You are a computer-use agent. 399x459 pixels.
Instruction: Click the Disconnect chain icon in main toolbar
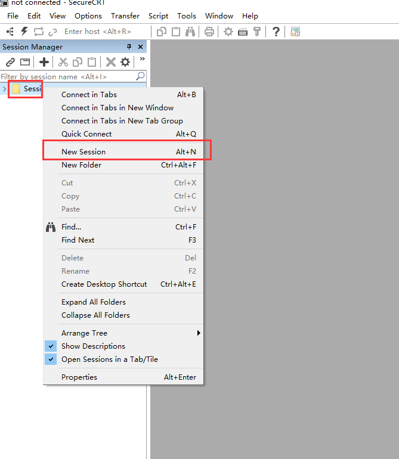pos(52,32)
